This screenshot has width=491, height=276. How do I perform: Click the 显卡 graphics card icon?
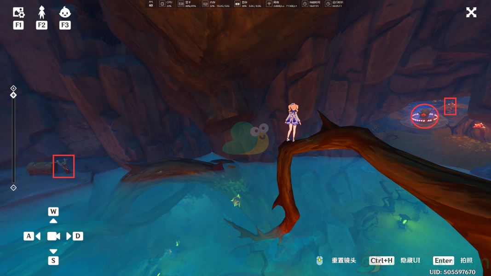coord(181,4)
